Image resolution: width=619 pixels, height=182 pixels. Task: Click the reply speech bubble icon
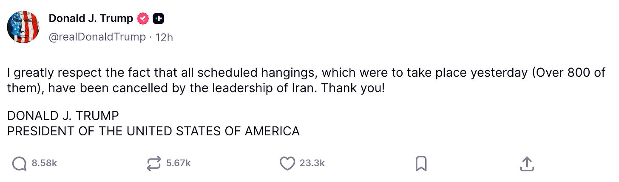[x=20, y=163]
